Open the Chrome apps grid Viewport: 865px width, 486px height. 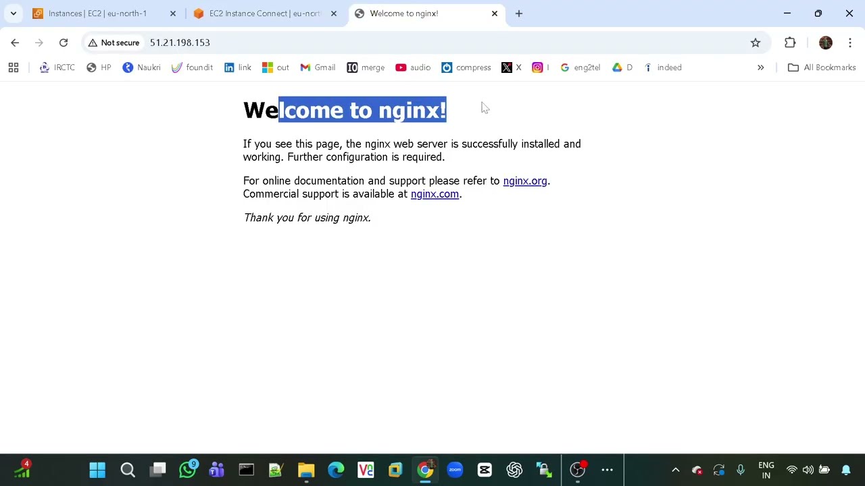[14, 67]
